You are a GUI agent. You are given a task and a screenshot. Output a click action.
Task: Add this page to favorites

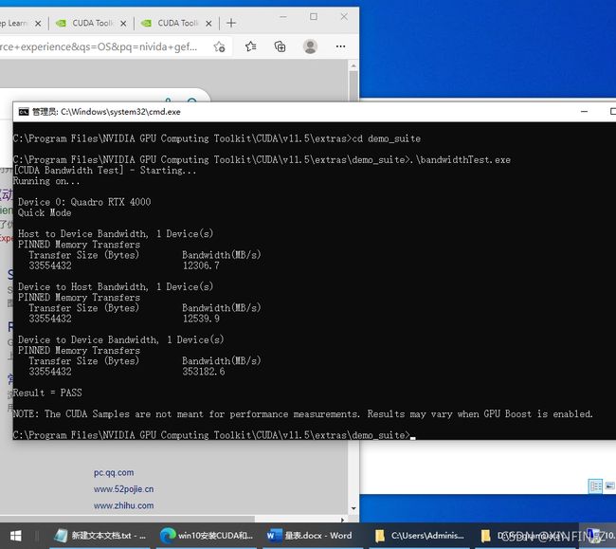(x=220, y=46)
